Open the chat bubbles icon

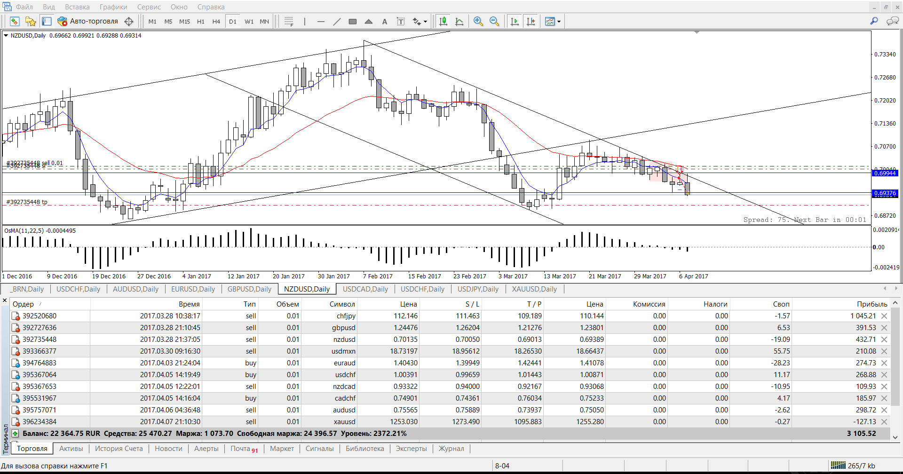click(892, 21)
